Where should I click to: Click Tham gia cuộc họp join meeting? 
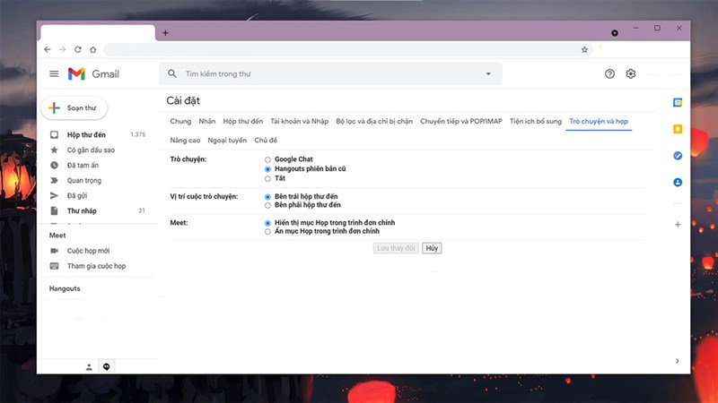[96, 266]
